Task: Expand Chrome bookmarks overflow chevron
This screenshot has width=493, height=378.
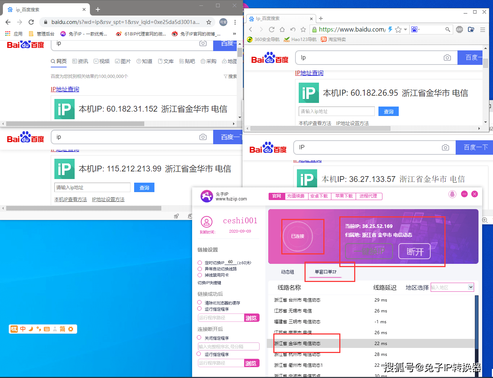Action: tap(235, 34)
